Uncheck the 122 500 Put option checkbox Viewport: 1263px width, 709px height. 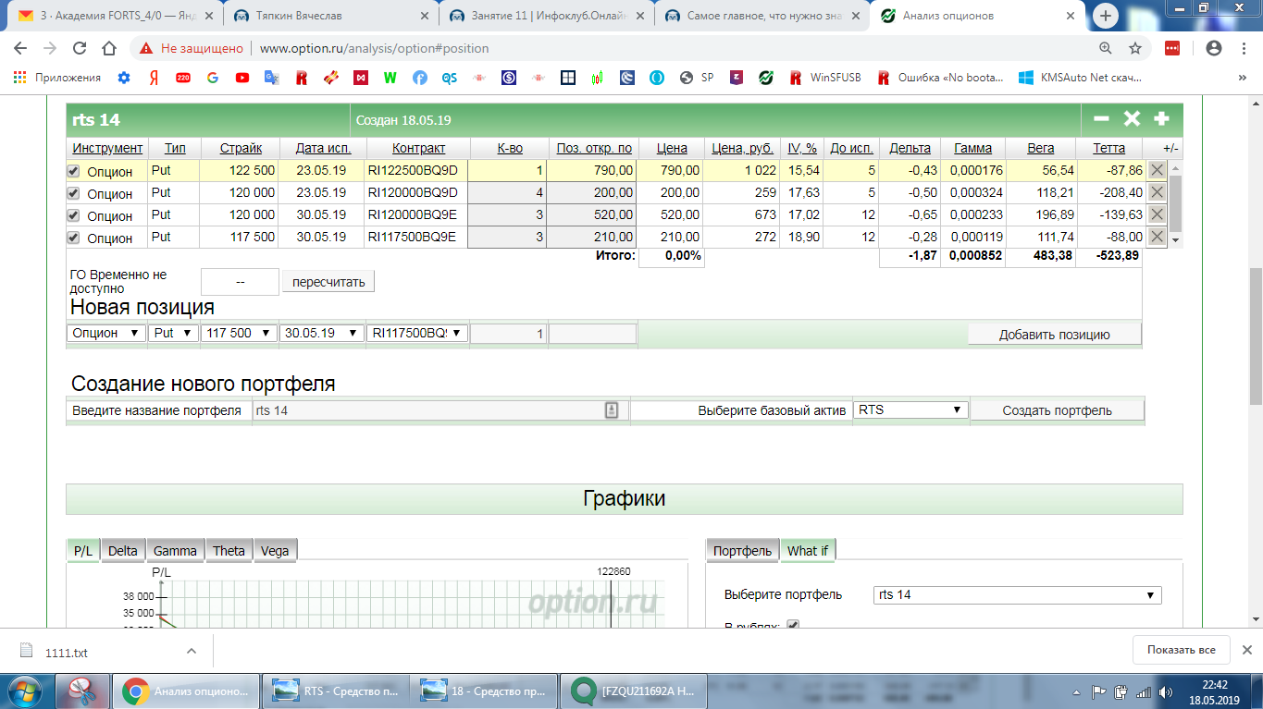(x=74, y=171)
